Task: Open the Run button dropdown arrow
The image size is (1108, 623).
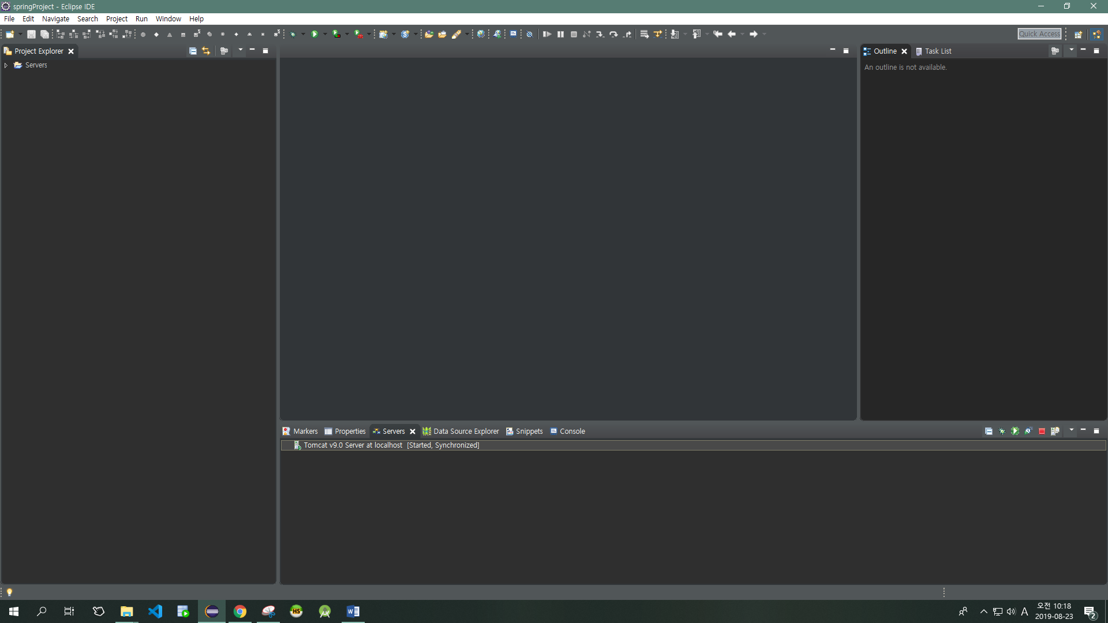Action: tap(325, 34)
